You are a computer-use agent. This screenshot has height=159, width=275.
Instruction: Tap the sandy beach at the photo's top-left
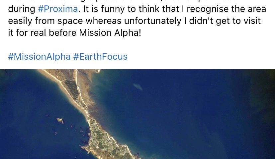click(50, 76)
